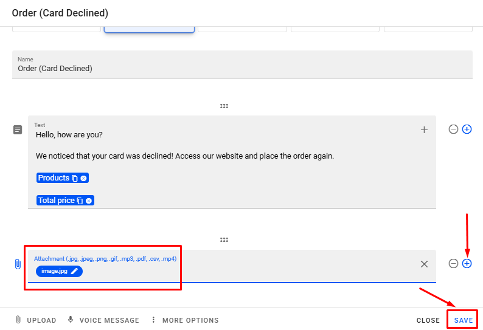
Task: Click the plus icon inside the Text field
Action: (424, 129)
